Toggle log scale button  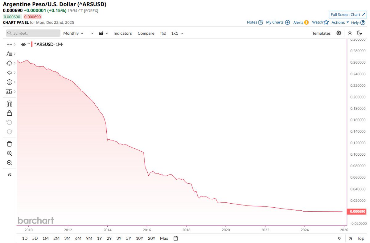[361, 238]
